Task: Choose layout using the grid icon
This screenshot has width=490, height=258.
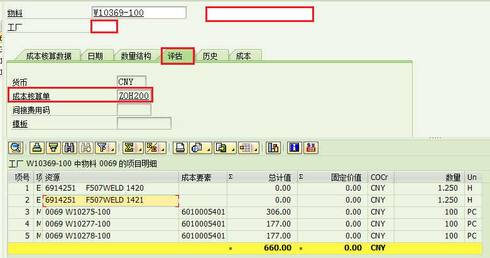Action: (x=246, y=147)
